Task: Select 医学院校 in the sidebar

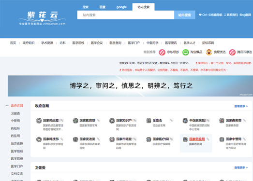Action: (x=17, y=159)
